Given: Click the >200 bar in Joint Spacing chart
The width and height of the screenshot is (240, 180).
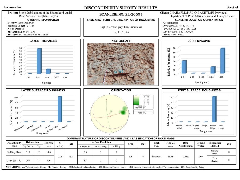Looking at the screenshot, I should (223, 61).
